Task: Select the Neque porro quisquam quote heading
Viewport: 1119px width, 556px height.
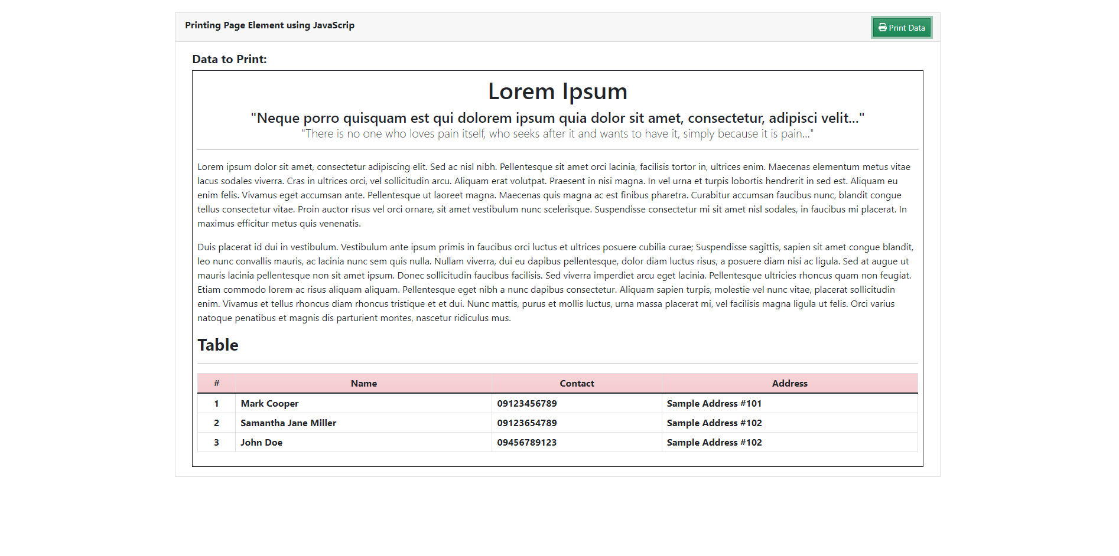Action: [x=557, y=117]
